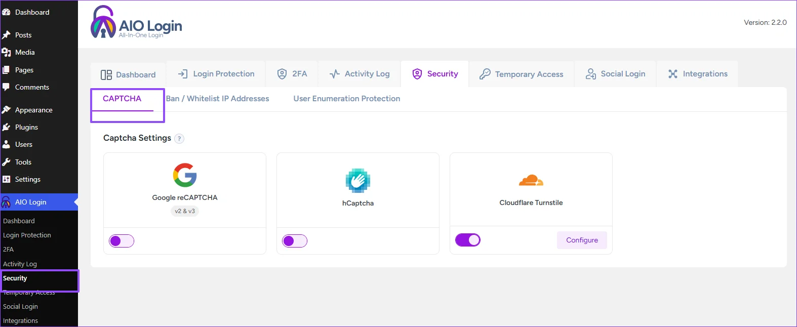The width and height of the screenshot is (797, 327).
Task: Enable the Google reCAPTCHA toggle
Action: pyautogui.click(x=122, y=241)
